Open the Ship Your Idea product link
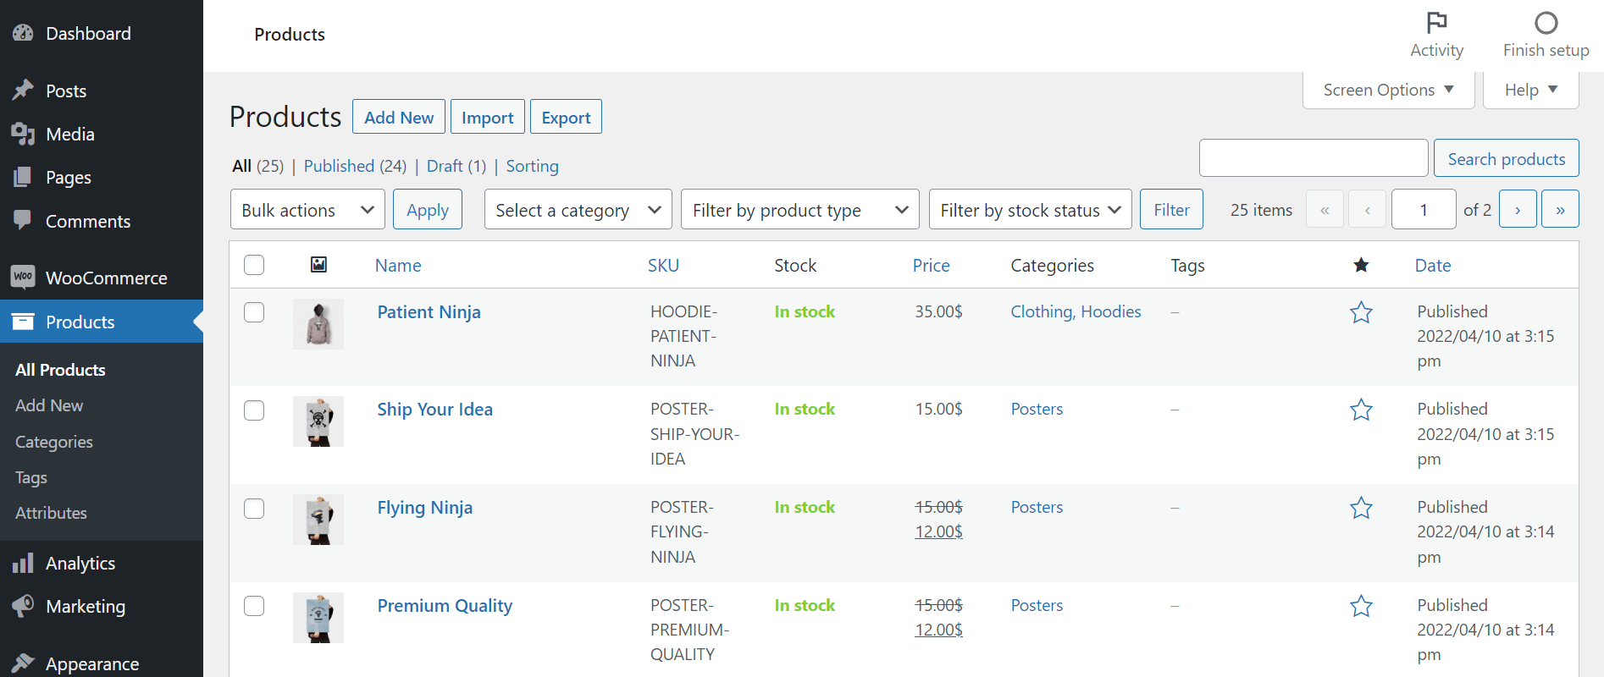1604x677 pixels. [434, 410]
